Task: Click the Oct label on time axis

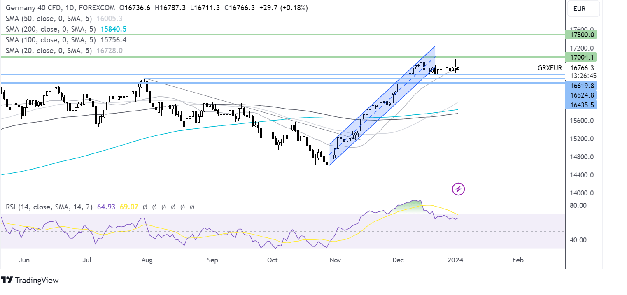Action: pyautogui.click(x=273, y=260)
